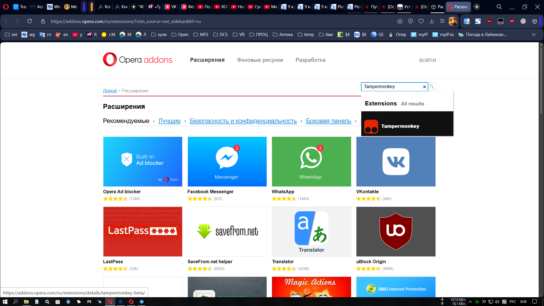Viewport: 544px width, 306px height.
Task: Open the Аптека bookmarks folder
Action: point(283,35)
